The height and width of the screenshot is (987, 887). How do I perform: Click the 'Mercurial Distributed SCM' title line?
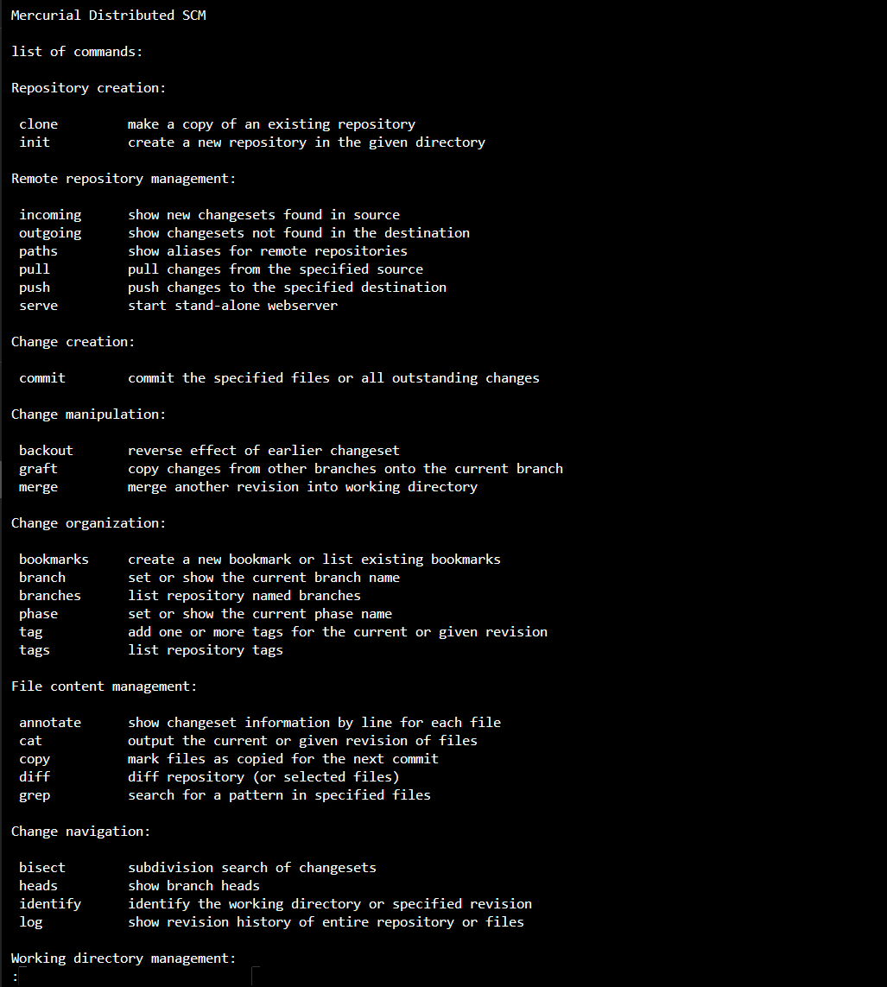[x=109, y=16]
